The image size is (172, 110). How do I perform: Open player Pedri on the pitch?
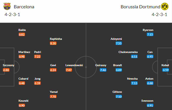(x=38, y=52)
